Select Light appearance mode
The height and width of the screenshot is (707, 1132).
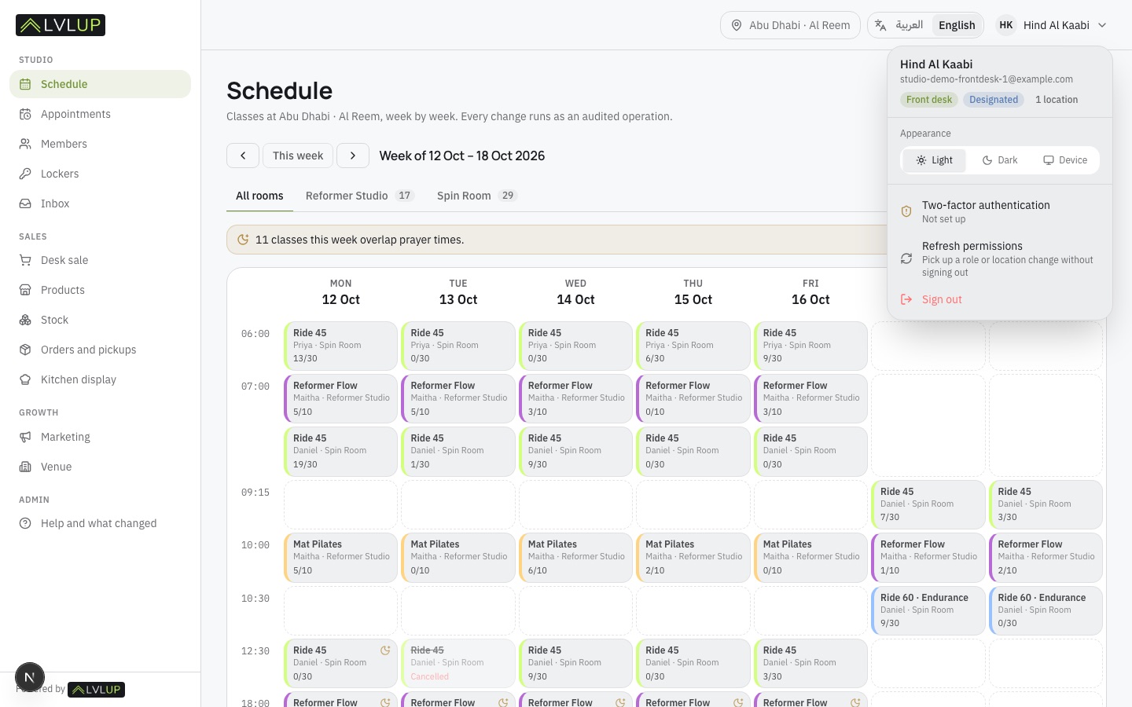coord(934,160)
